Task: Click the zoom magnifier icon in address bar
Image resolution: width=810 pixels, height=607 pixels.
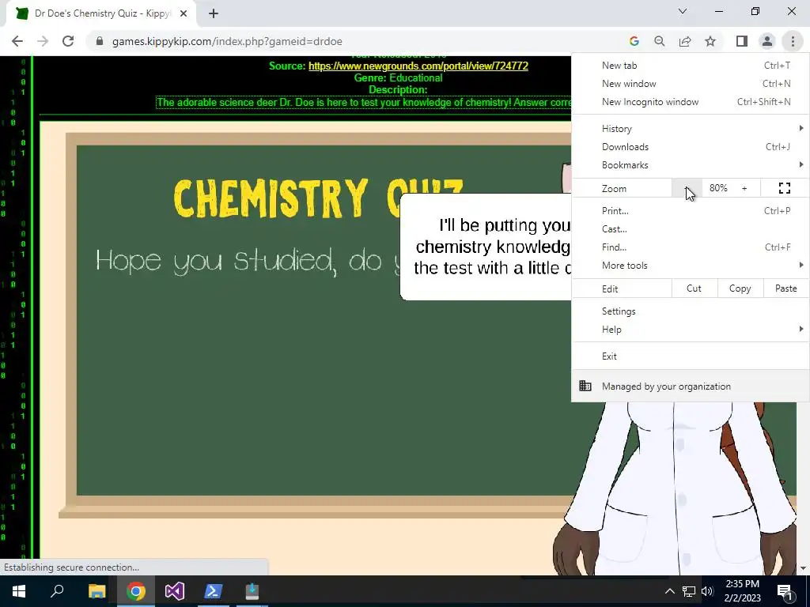Action: click(659, 41)
